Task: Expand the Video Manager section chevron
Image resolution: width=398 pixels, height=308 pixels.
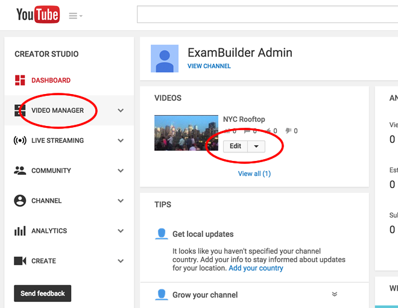Action: 121,110
